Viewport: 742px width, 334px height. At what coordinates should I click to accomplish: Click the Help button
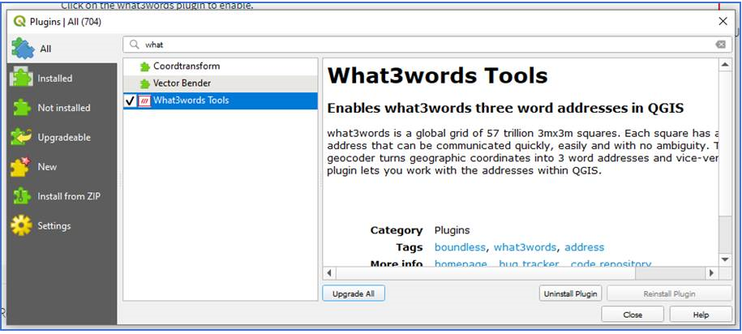[x=701, y=315]
